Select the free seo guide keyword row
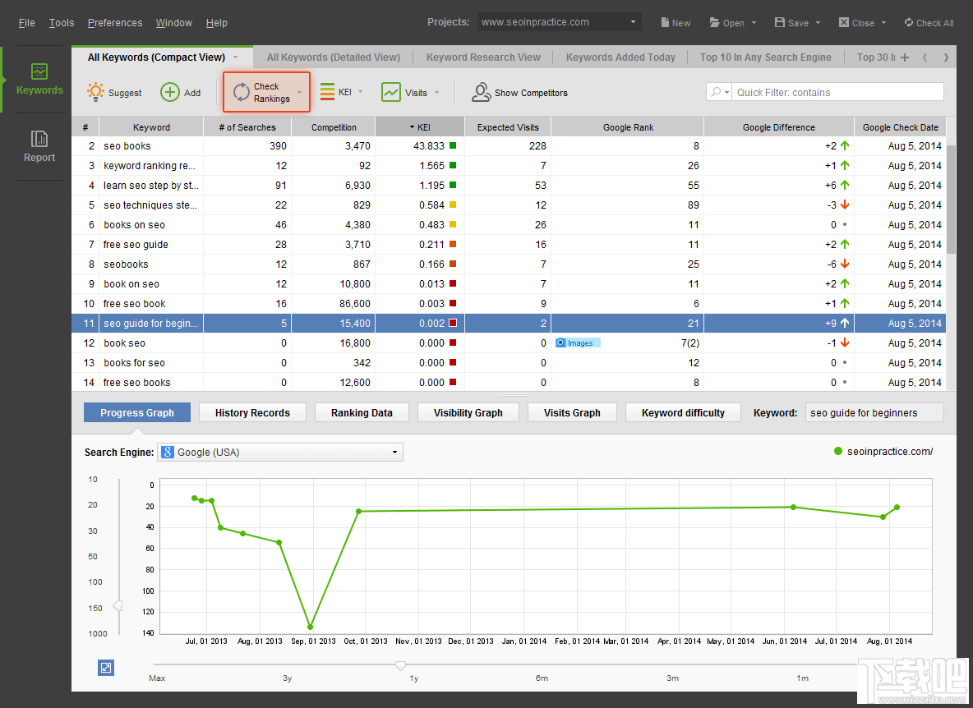This screenshot has height=708, width=973. click(x=509, y=244)
